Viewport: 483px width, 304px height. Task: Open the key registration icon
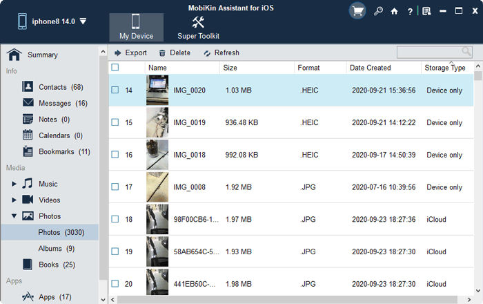coord(378,12)
